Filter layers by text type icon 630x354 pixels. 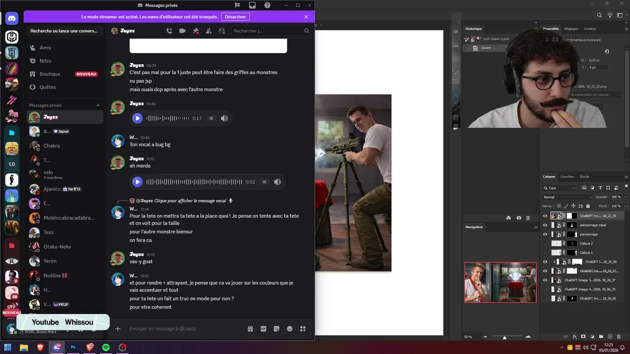pos(600,188)
